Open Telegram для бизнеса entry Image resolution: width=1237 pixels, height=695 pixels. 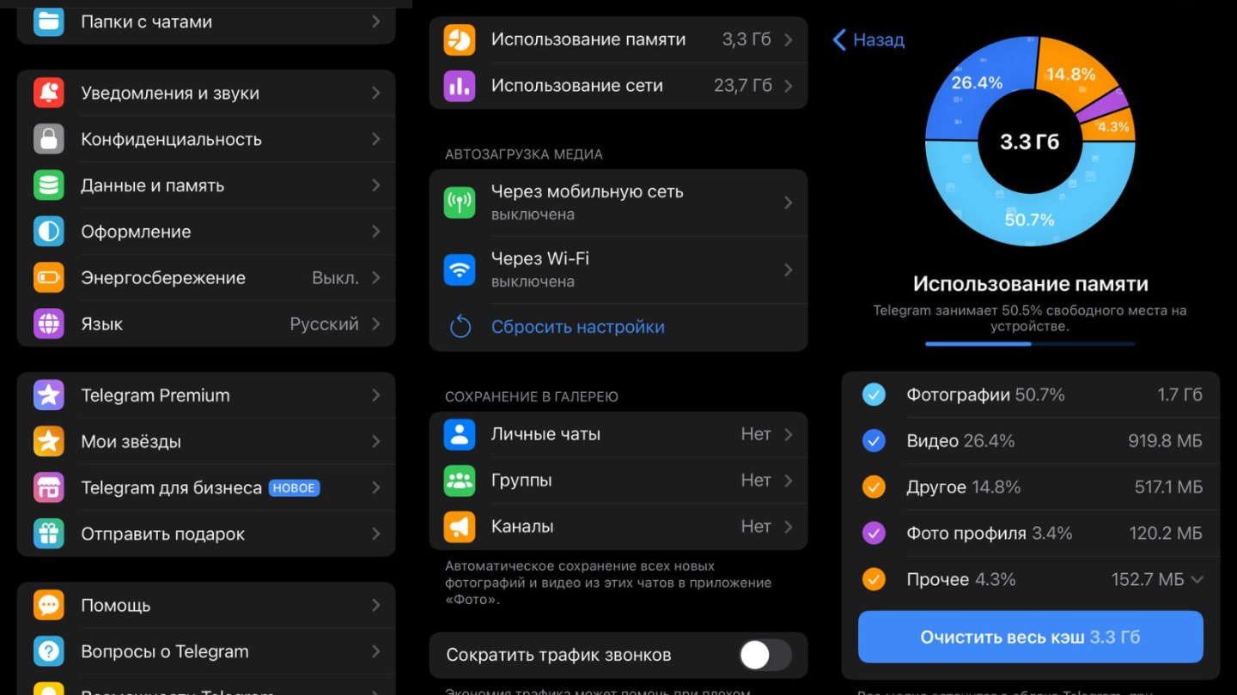pos(206,488)
